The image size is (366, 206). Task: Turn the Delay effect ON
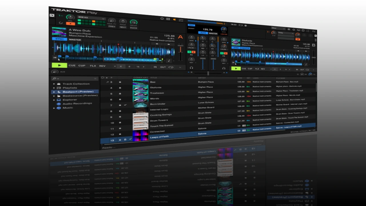pyautogui.click(x=298, y=39)
